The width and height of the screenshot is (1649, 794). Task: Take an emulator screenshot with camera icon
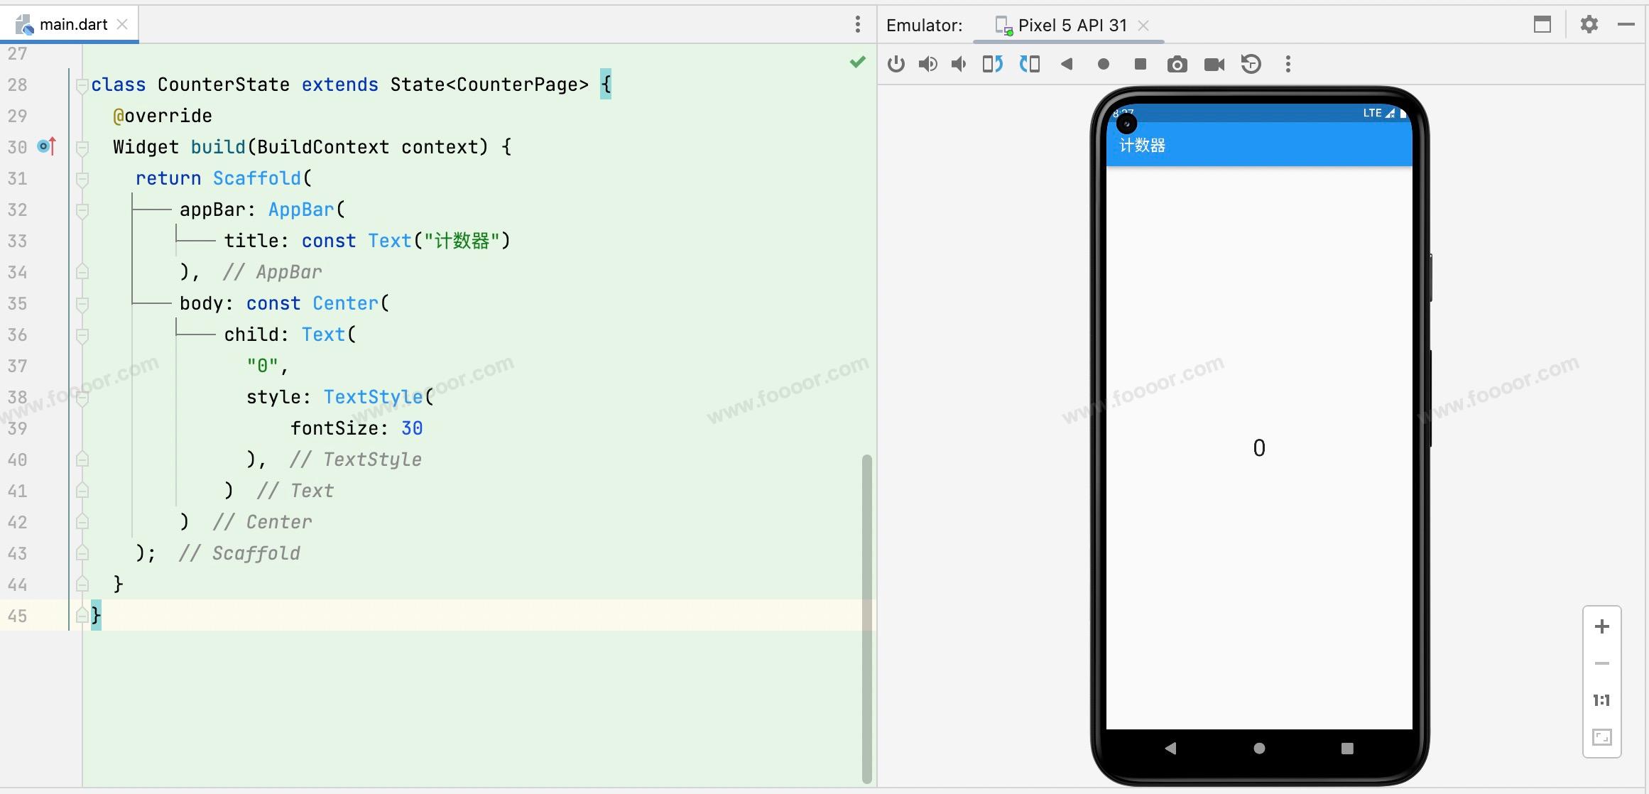click(x=1177, y=65)
